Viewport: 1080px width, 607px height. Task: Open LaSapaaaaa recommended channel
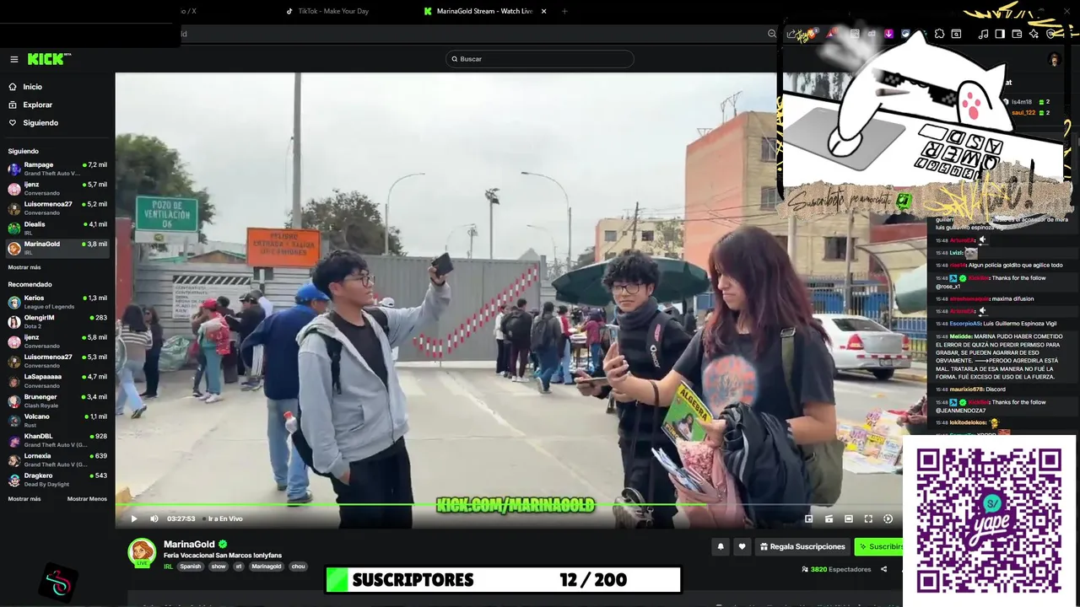[x=57, y=381]
